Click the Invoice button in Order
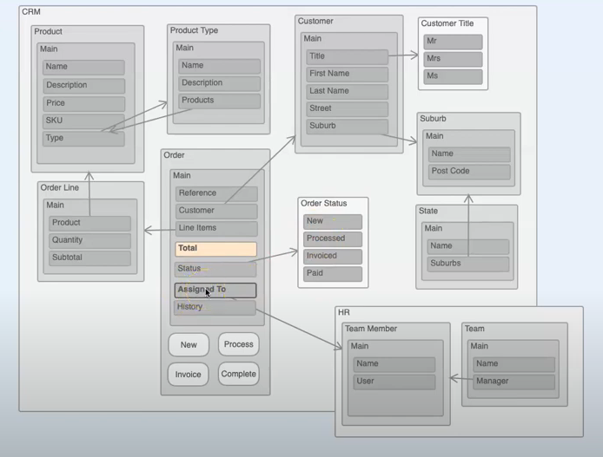 [x=188, y=374]
